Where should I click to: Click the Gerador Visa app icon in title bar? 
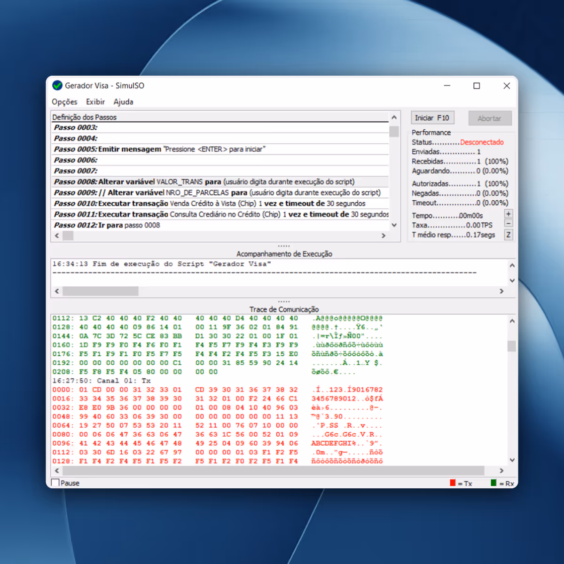coord(57,86)
